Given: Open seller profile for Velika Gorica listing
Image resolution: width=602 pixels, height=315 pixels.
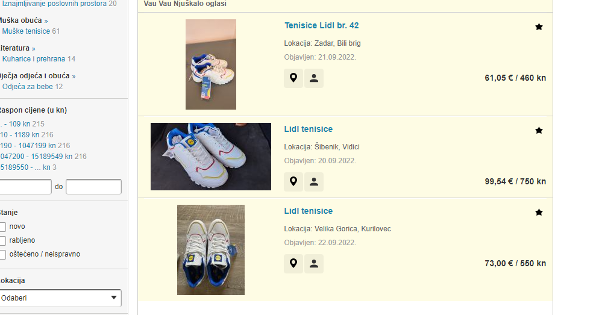Looking at the screenshot, I should (x=314, y=264).
